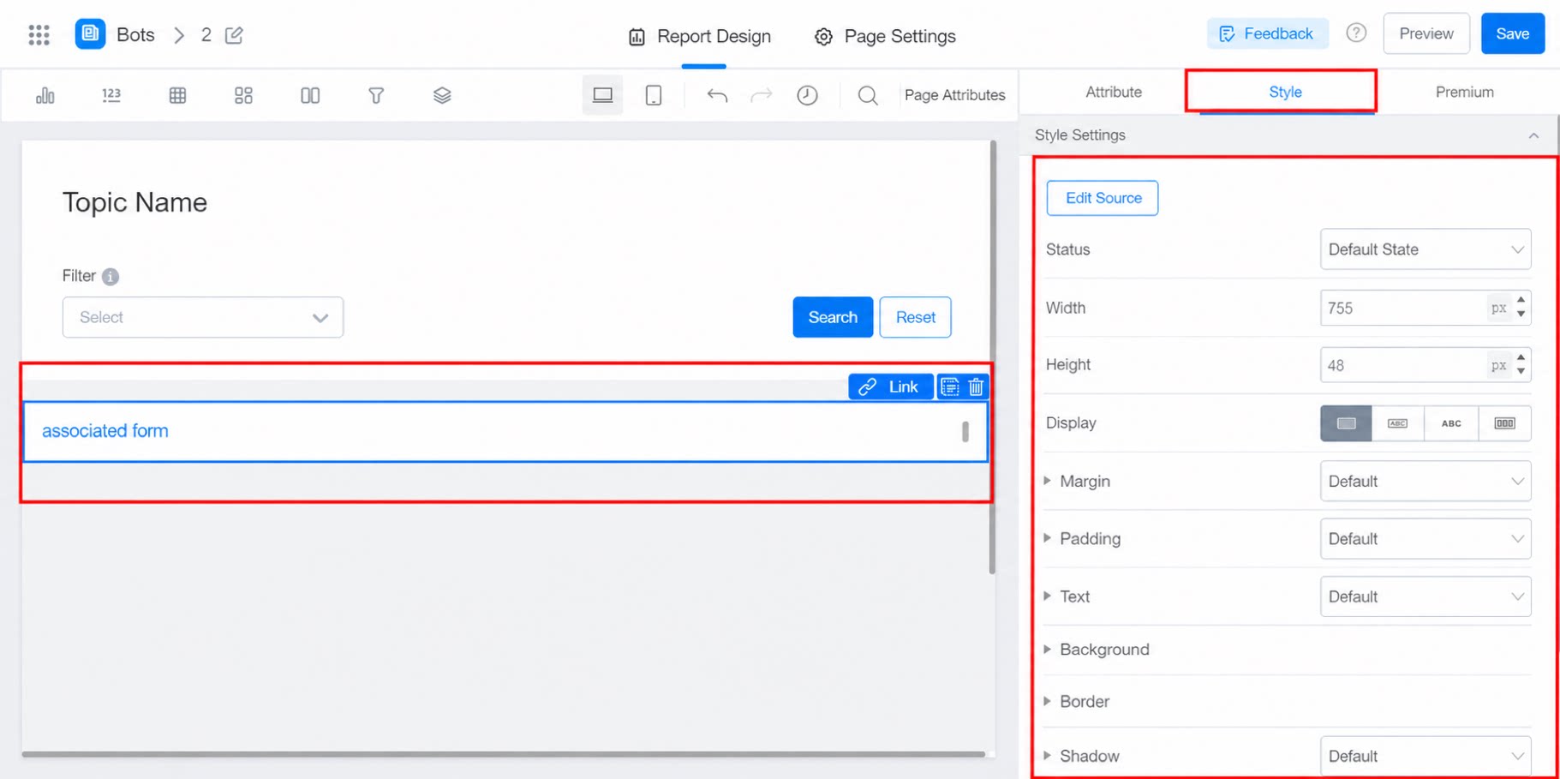This screenshot has height=779, width=1560.
Task: Open the Page Settings tab
Action: pos(885,36)
